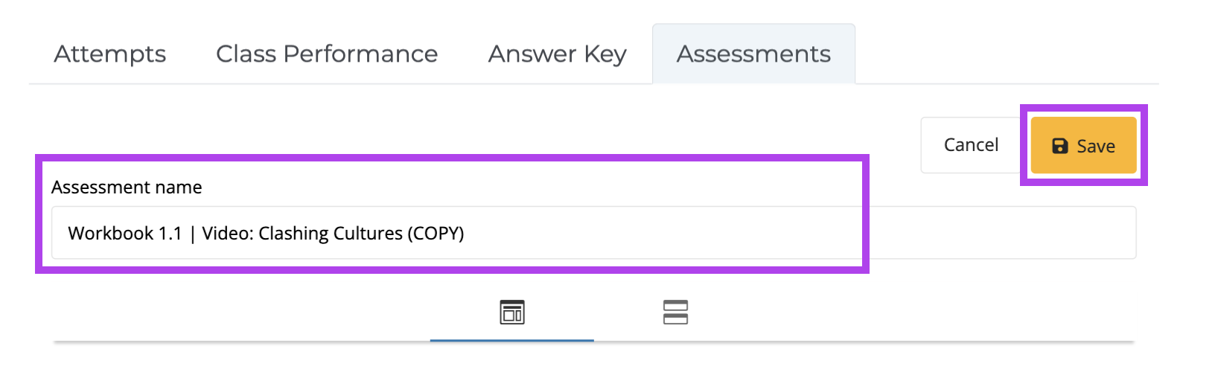
Task: Click the word "Performance" in the tab bar
Action: 360,54
